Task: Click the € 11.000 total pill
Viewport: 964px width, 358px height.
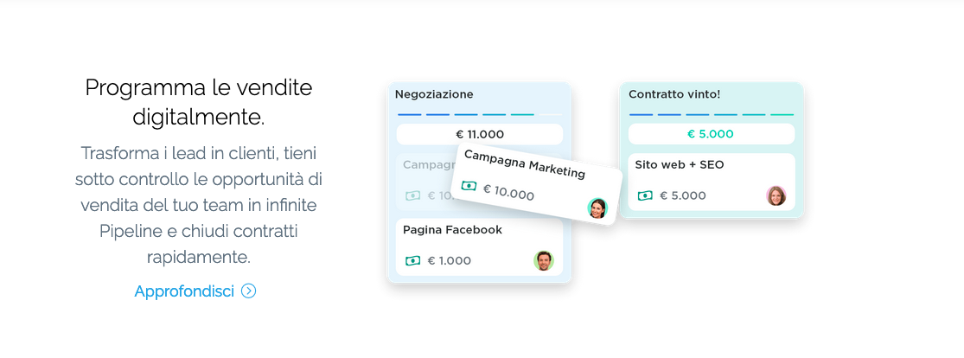Action: coord(479,134)
